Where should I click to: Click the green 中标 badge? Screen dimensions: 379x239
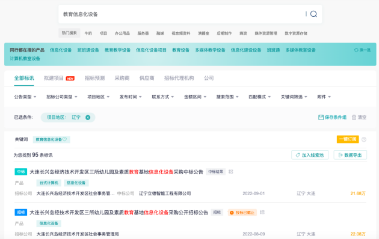pos(21,172)
